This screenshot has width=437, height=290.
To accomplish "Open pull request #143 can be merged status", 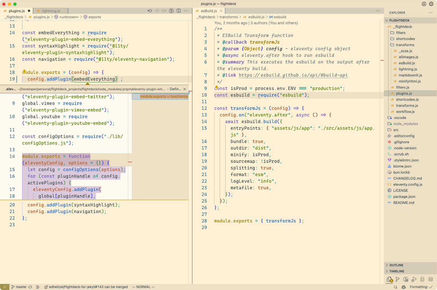I will (x=86, y=287).
